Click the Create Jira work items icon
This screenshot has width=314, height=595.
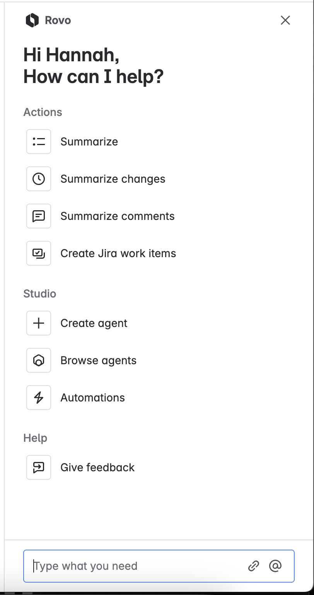point(38,253)
